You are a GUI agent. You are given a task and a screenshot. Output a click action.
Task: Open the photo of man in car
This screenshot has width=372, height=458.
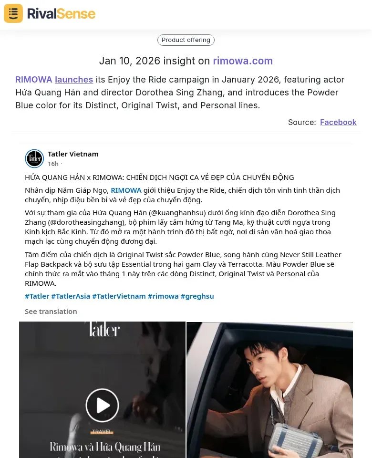click(269, 390)
